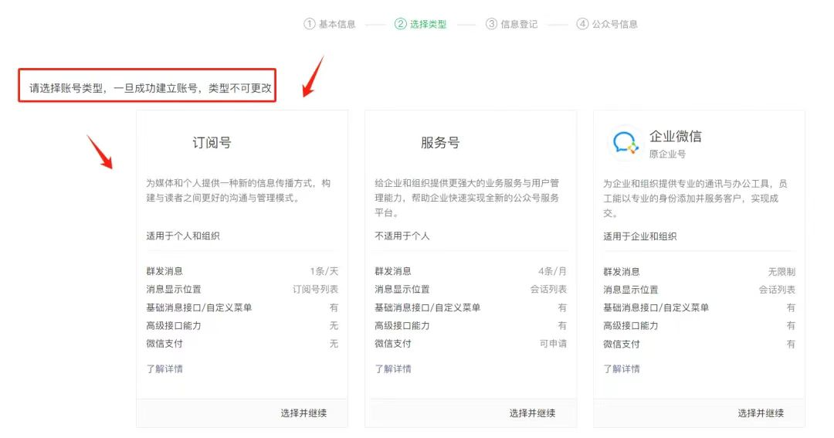
Task: Click step 4 公众号信息 in progress bar
Action: click(x=608, y=24)
